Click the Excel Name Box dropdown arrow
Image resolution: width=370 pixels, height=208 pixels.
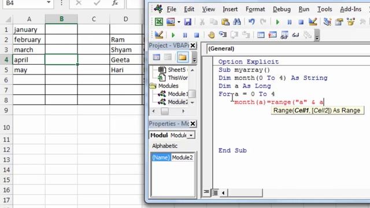pyautogui.click(x=49, y=2)
